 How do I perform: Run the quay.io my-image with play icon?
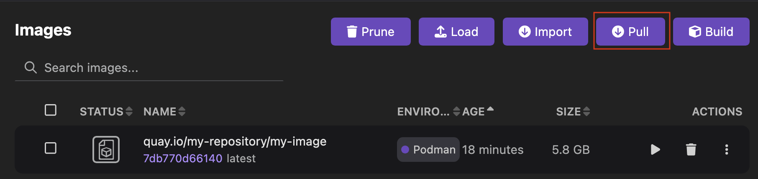pyautogui.click(x=655, y=150)
